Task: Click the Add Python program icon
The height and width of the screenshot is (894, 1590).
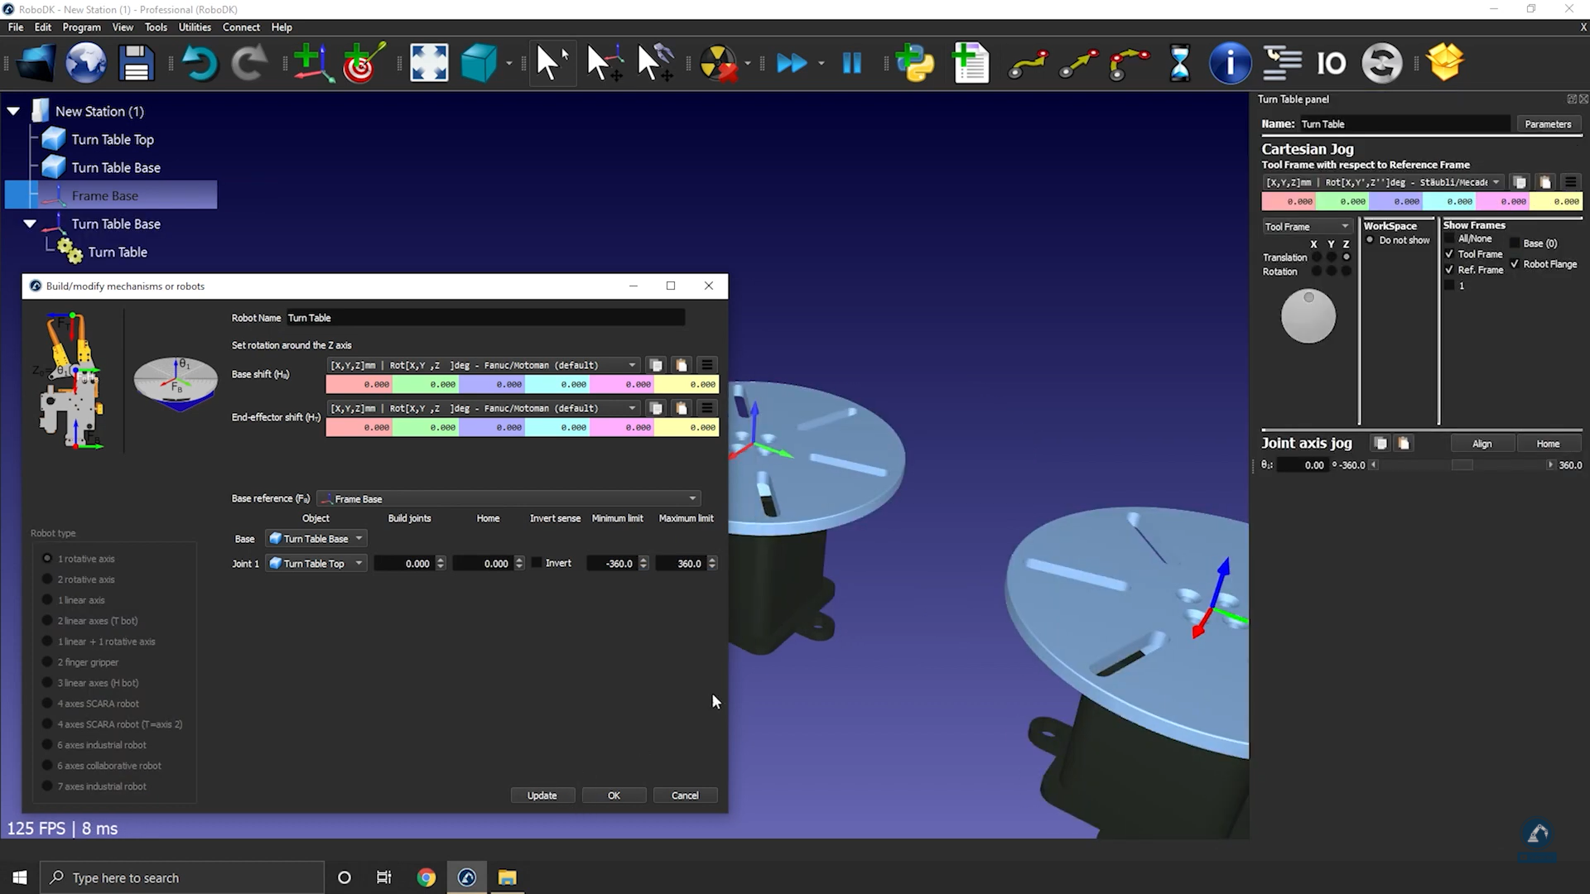Action: pyautogui.click(x=914, y=63)
